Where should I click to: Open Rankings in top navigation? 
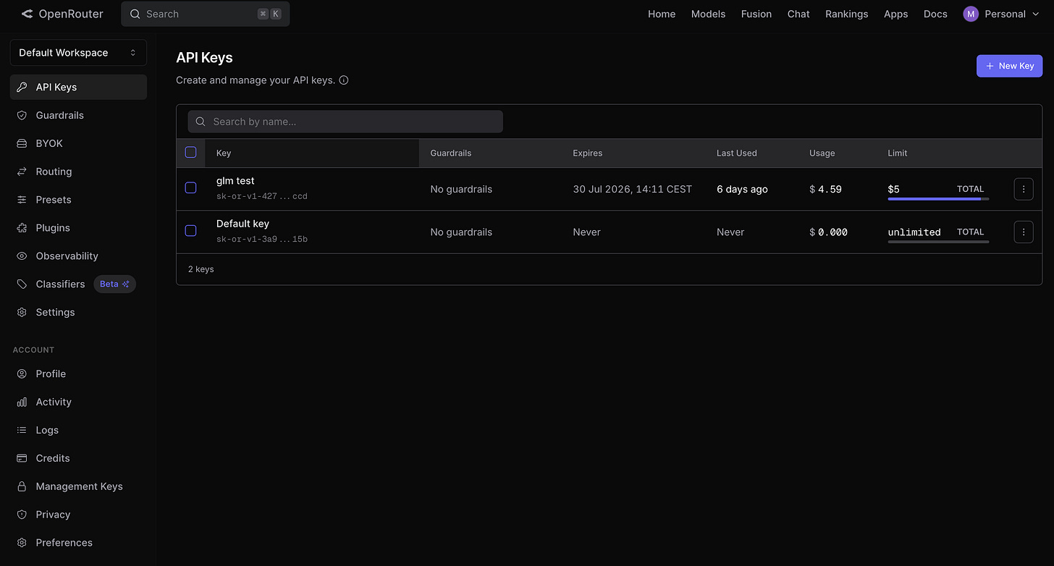846,14
